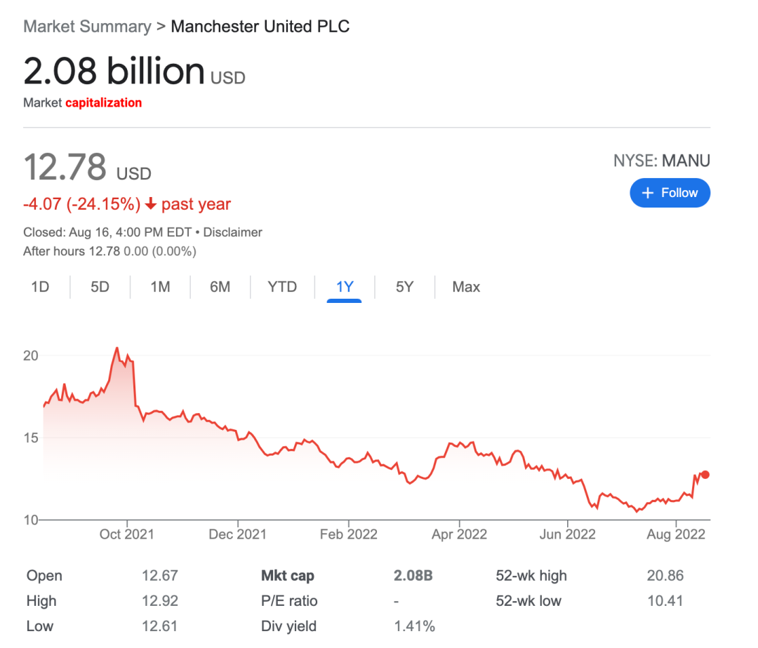Click the 52-wk high value 20.86
The height and width of the screenshot is (648, 758).
coord(665,576)
